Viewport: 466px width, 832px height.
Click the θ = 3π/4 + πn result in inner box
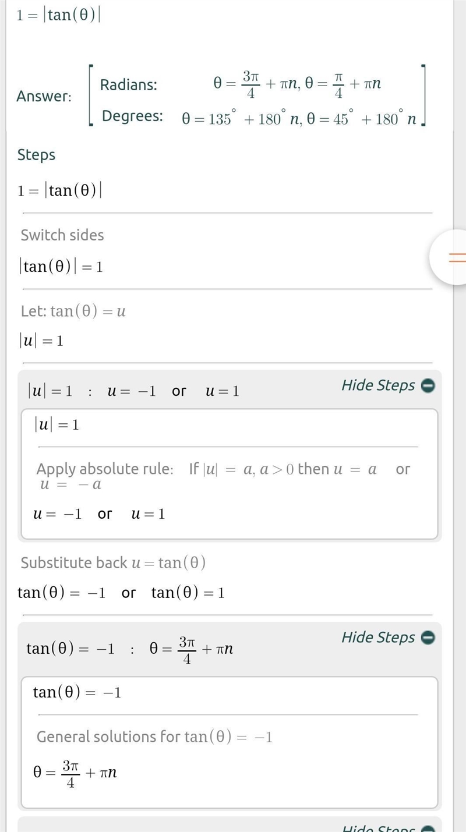[x=75, y=773]
